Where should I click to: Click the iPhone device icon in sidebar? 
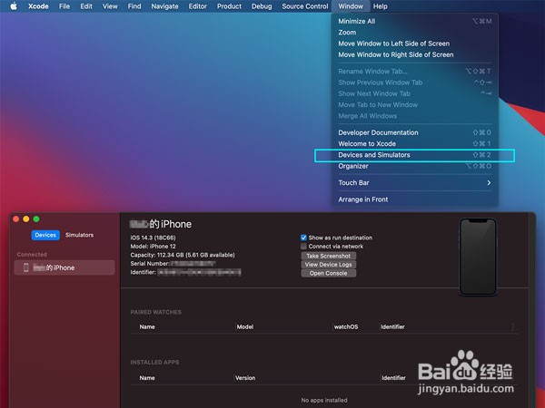[25, 267]
